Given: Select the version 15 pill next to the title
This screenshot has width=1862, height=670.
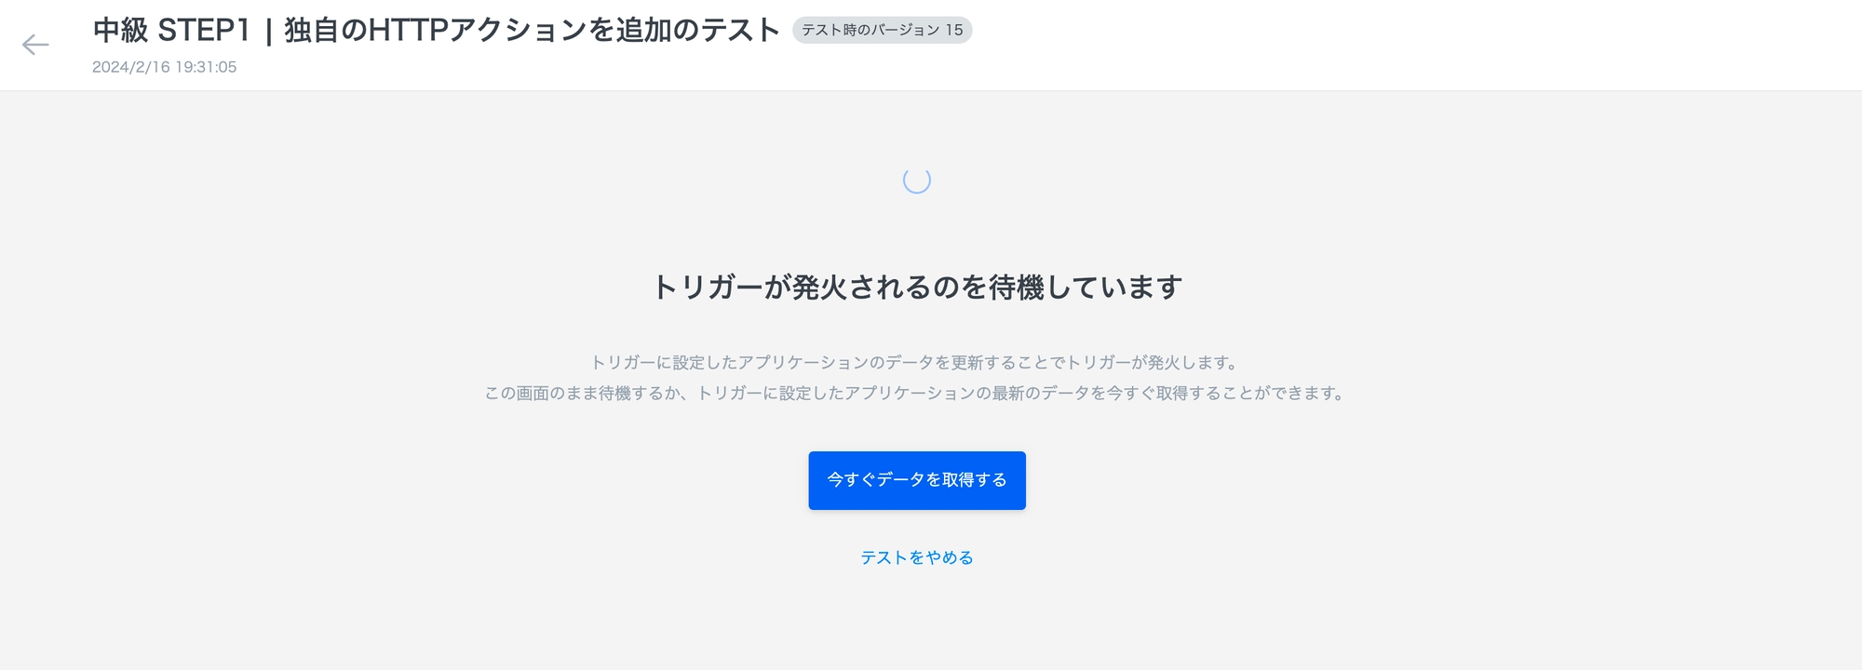Looking at the screenshot, I should tap(882, 30).
